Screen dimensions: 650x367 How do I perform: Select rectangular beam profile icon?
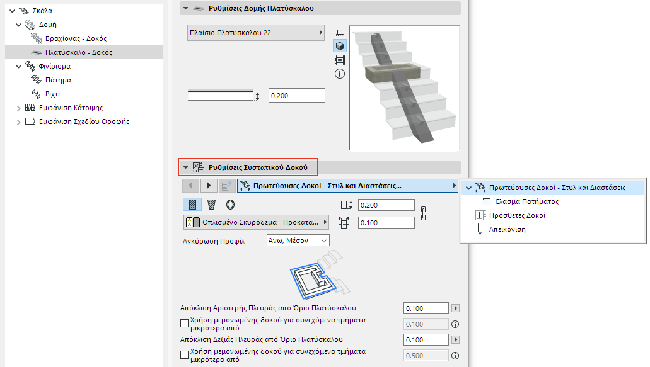click(x=192, y=205)
